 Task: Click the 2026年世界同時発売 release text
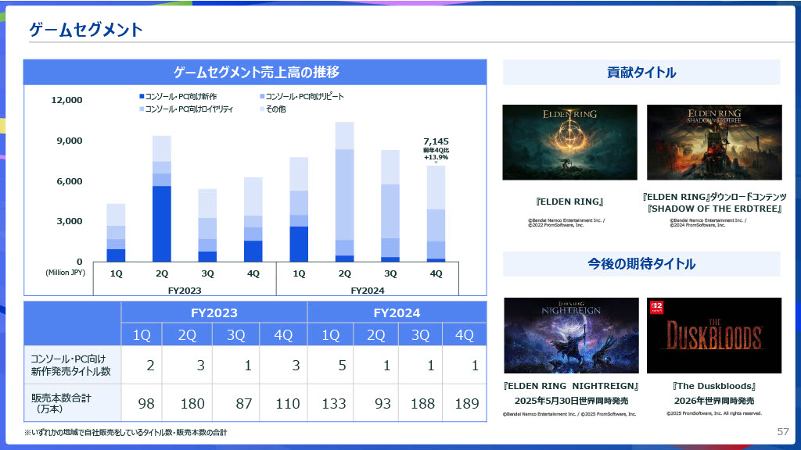pos(714,401)
